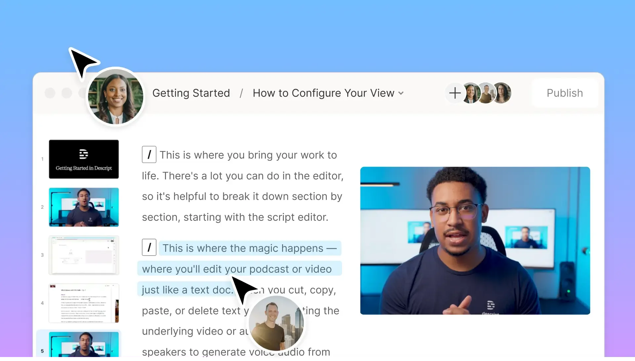Select scene 2 thumbnail with the speaker
This screenshot has height=361, width=635.
point(84,207)
